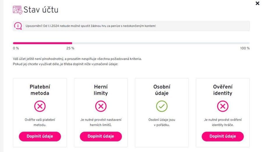Click the pink filled progress bar portion
Screen dimensions: 262x152
42,43
